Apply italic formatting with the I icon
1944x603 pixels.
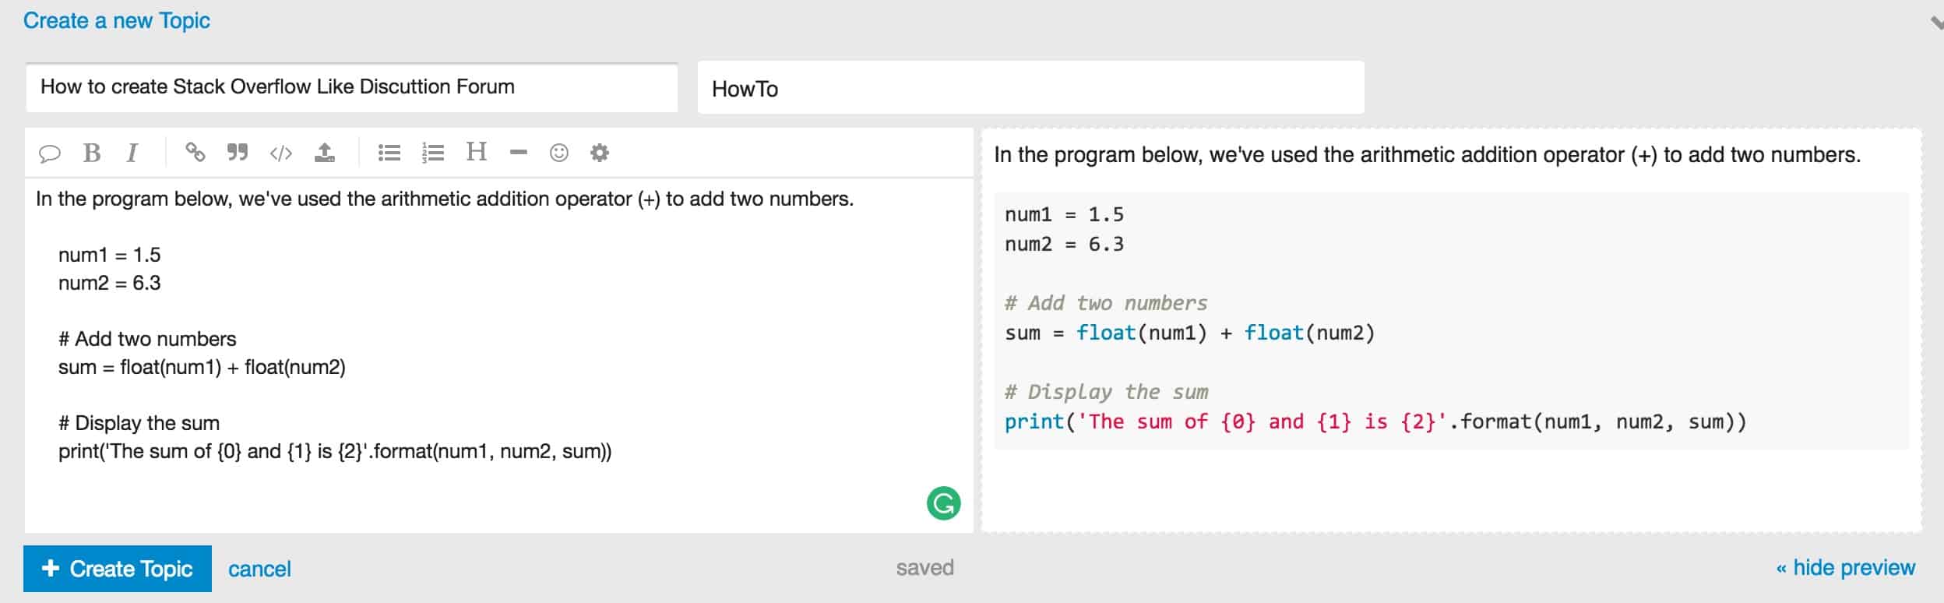click(x=132, y=153)
